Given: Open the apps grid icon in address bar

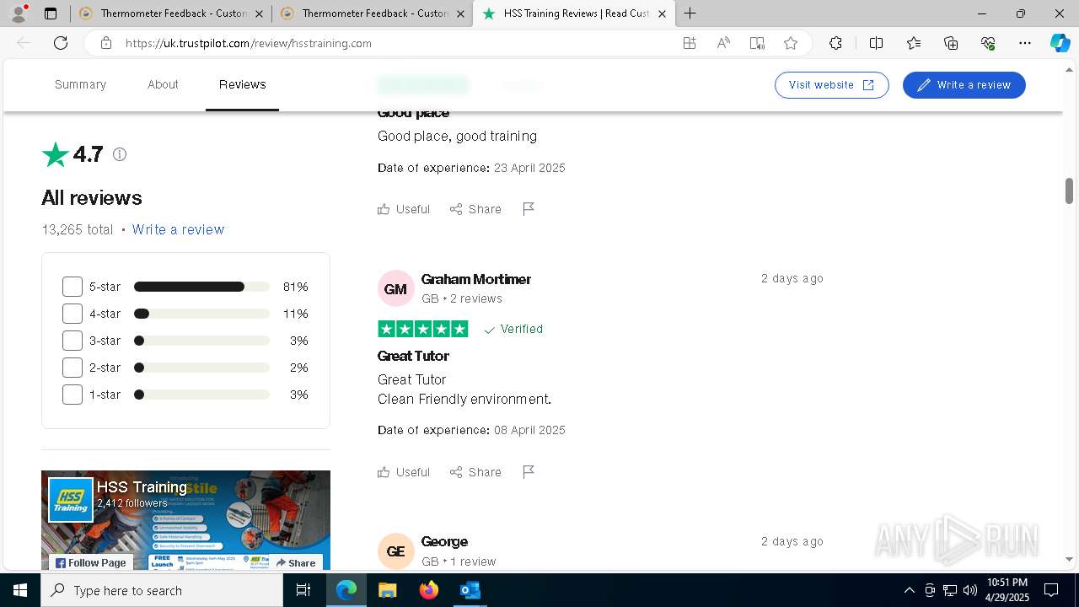Looking at the screenshot, I should pyautogui.click(x=690, y=43).
